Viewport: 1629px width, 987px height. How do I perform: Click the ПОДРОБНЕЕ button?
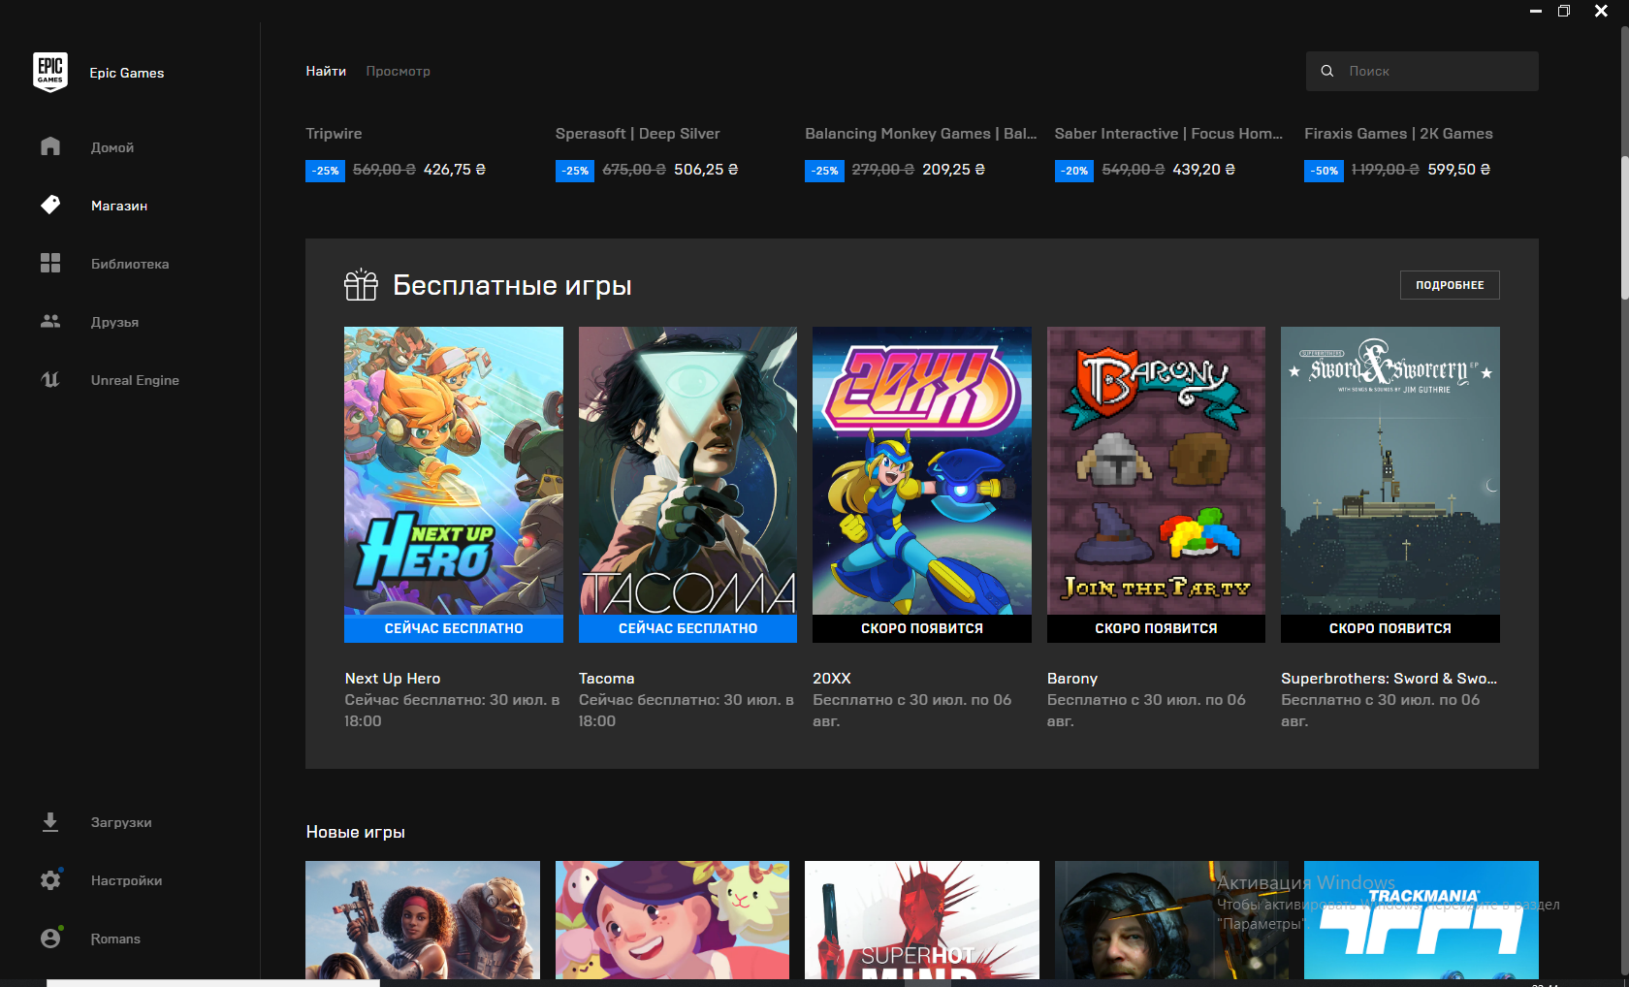click(x=1450, y=285)
